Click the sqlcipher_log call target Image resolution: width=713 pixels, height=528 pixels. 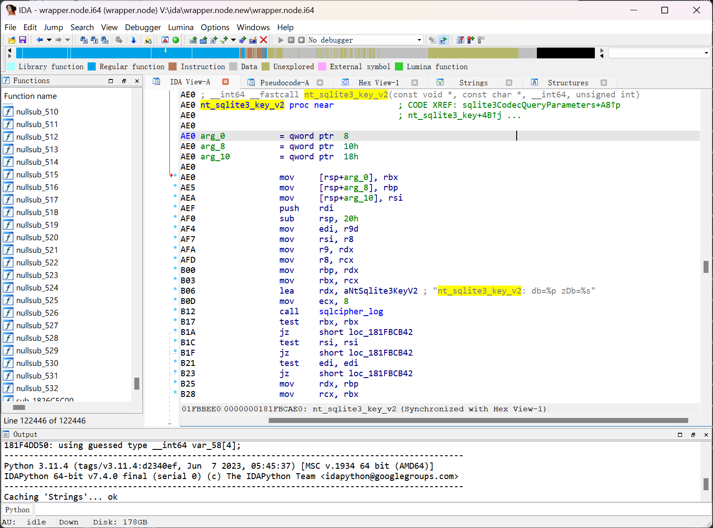coord(351,312)
